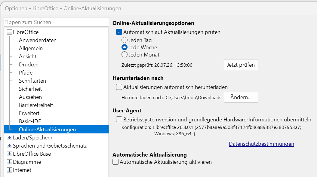Expand the Laden/Speichern node

(9, 138)
